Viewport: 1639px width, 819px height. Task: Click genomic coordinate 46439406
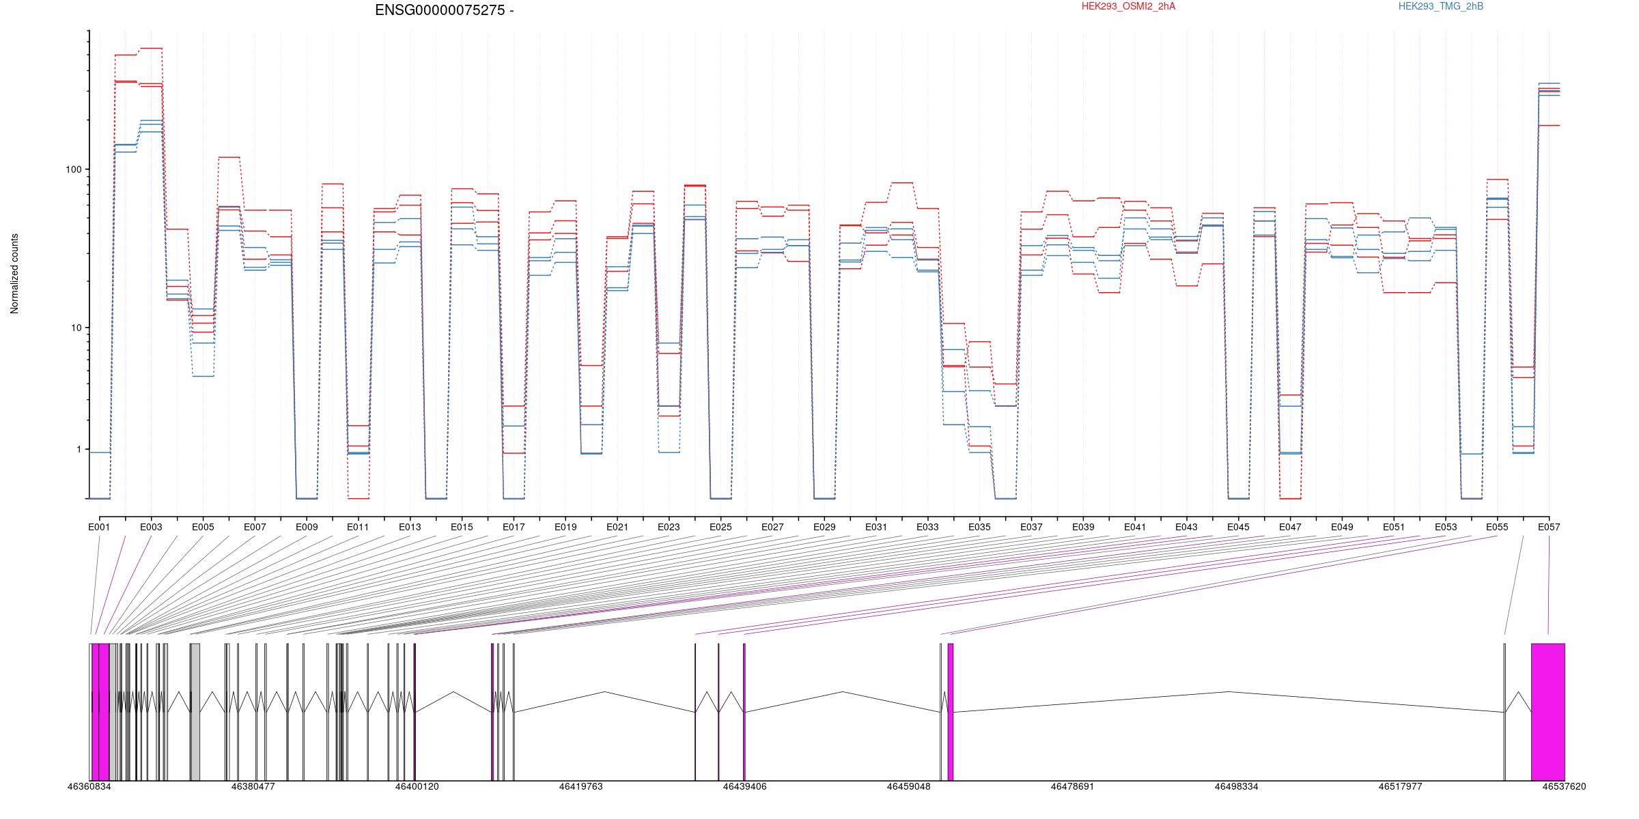[x=745, y=786]
